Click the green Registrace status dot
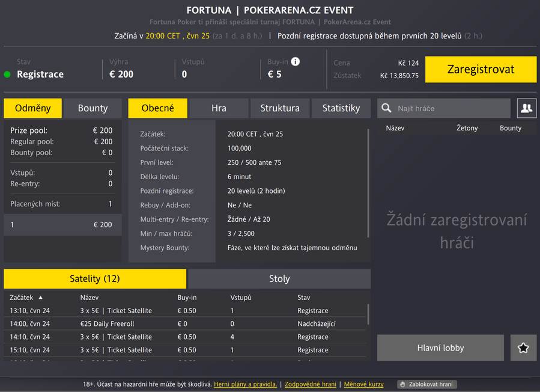540x392 pixels. 7,74
